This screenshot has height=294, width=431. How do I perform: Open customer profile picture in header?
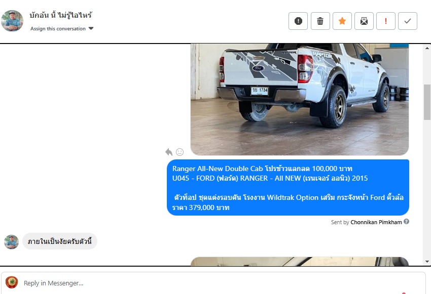click(x=12, y=21)
